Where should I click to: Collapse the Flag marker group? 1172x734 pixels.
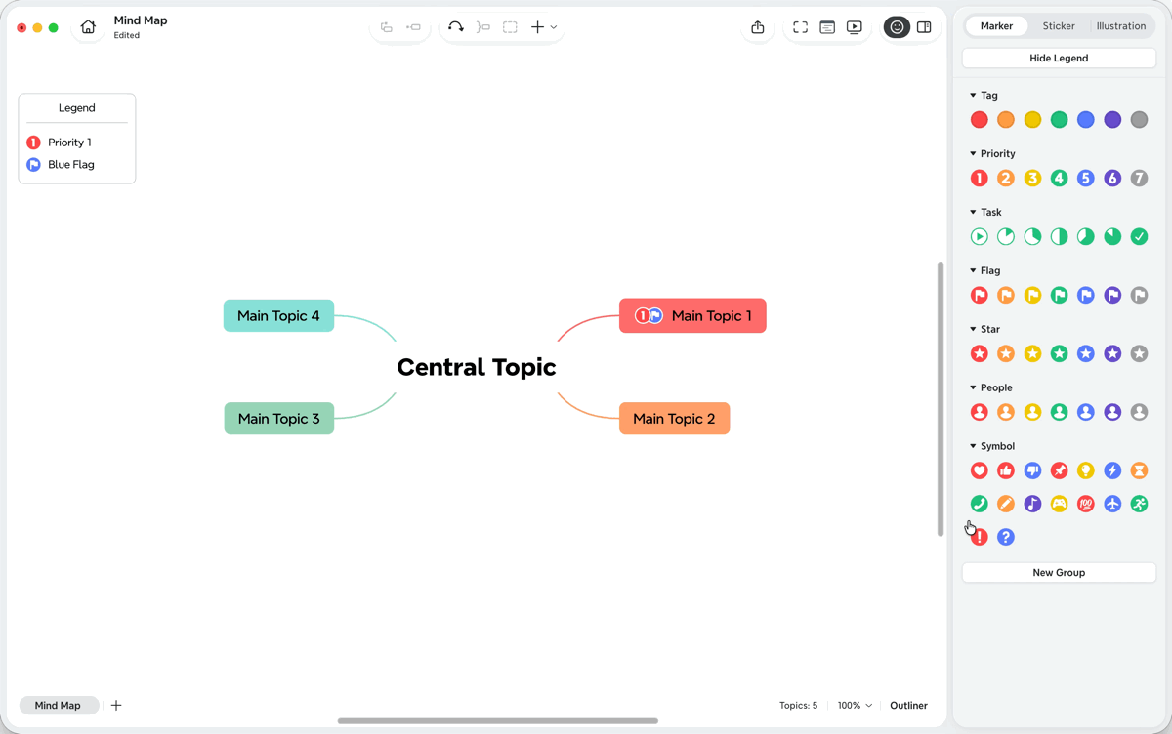pos(973,271)
